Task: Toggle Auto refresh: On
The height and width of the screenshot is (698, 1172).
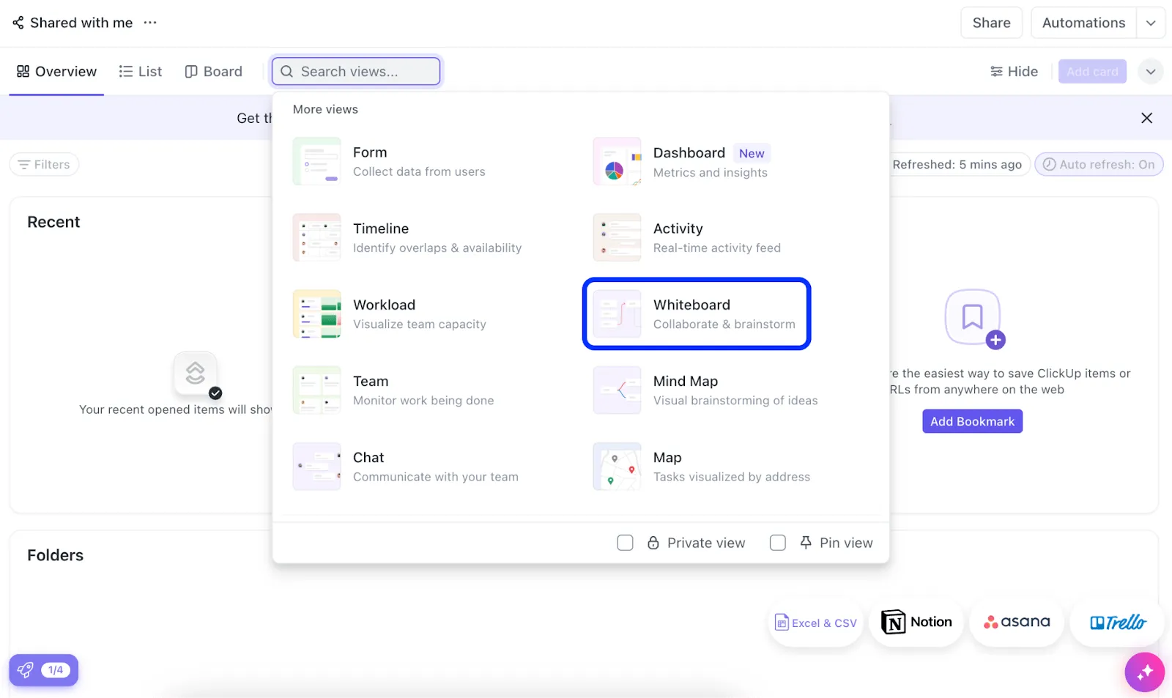Action: [1099, 164]
